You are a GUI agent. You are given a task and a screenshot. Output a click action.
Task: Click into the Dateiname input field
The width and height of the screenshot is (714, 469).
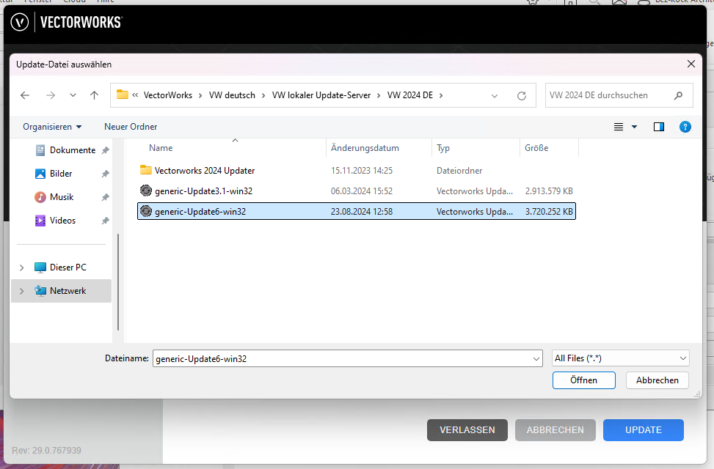click(x=341, y=358)
